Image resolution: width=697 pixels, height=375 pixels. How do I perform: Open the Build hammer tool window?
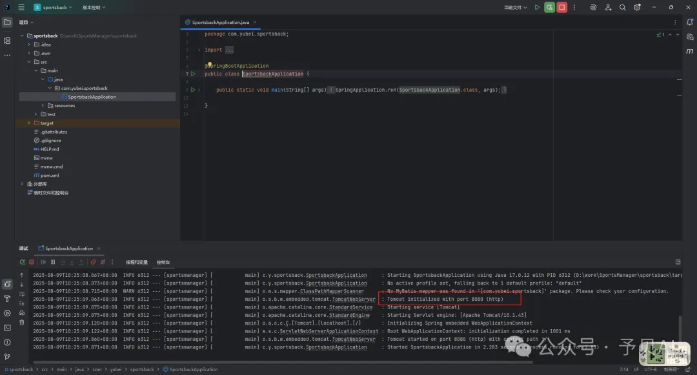pos(7,299)
